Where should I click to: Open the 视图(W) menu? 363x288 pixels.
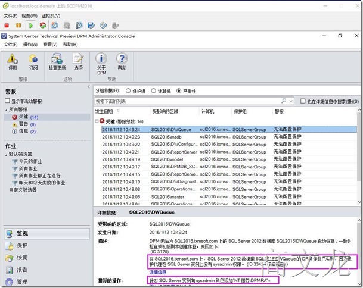point(29,15)
